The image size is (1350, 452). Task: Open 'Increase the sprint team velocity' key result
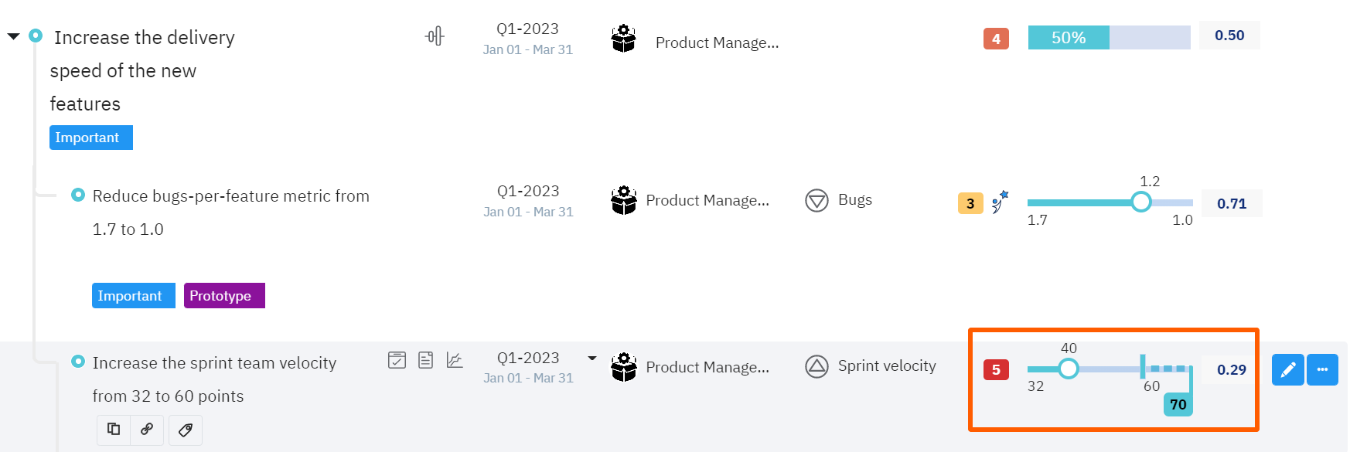click(x=214, y=363)
